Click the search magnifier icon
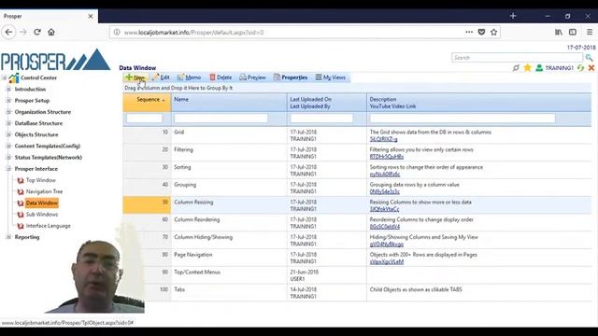The height and width of the screenshot is (336, 598). (589, 58)
